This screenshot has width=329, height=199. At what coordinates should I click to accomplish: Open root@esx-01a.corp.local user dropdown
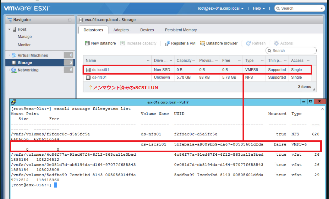[x=221, y=8]
